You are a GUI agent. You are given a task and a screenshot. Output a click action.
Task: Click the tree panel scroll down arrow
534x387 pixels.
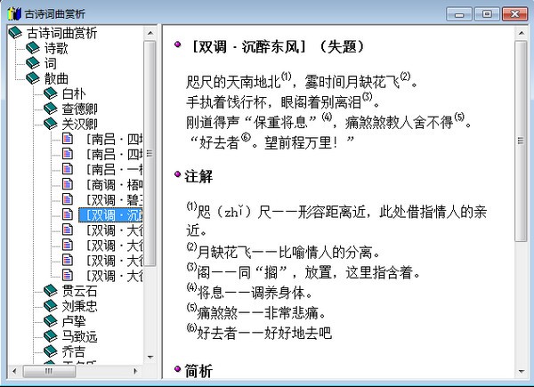click(x=150, y=358)
